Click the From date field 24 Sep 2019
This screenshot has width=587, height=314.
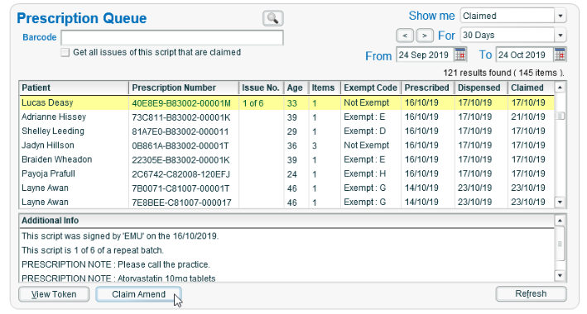coord(426,55)
